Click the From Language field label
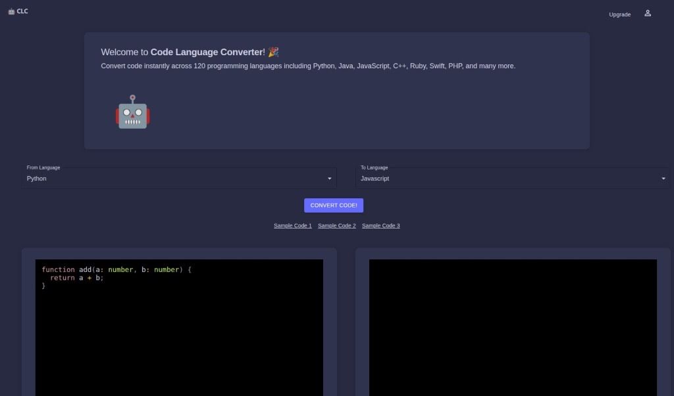 [43, 167]
